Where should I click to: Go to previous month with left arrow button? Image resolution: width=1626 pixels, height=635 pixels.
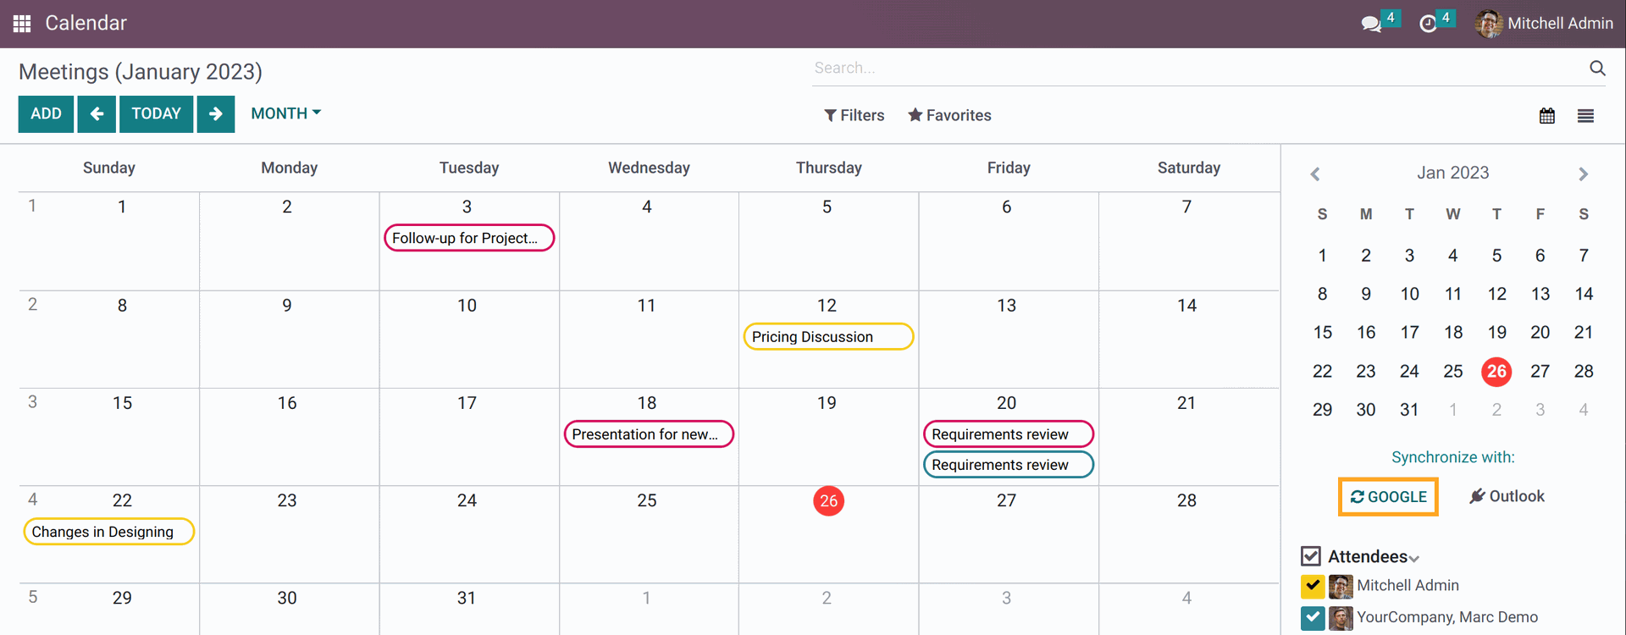coord(97,114)
